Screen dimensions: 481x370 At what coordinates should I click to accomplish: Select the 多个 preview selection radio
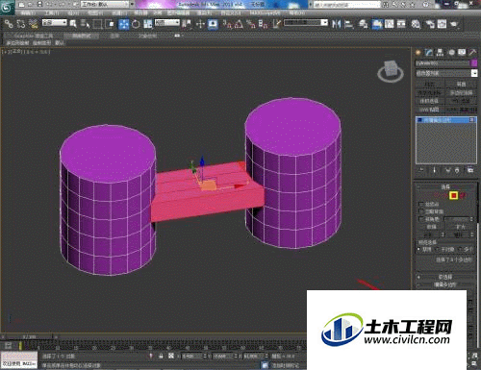click(x=461, y=249)
